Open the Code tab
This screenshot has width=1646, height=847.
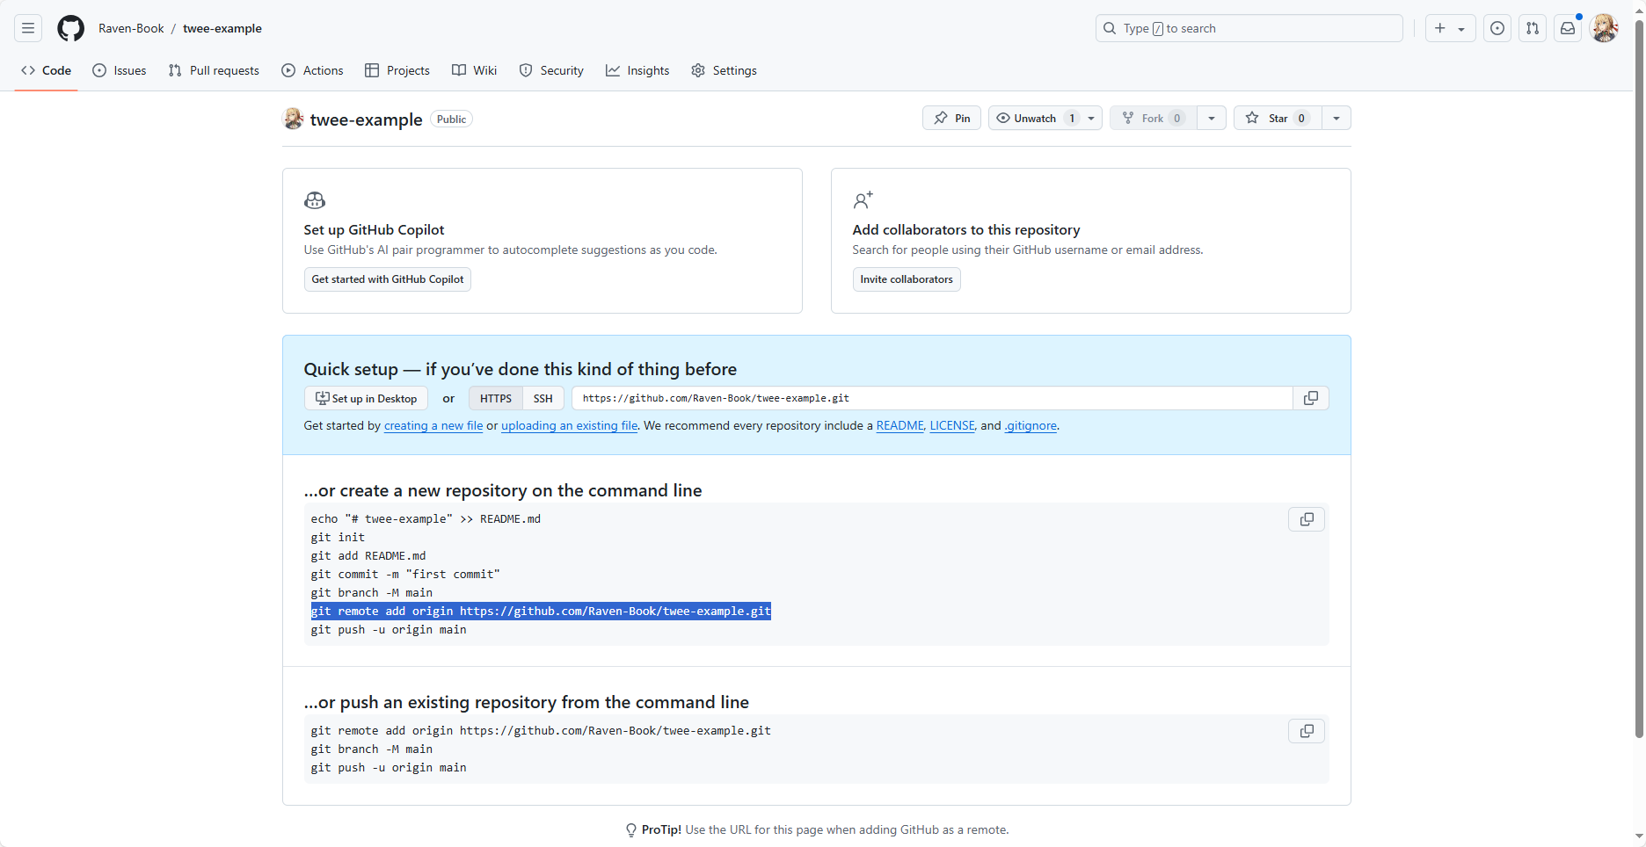click(46, 70)
